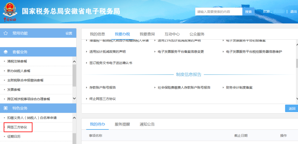Click the 返回 button

point(292,108)
